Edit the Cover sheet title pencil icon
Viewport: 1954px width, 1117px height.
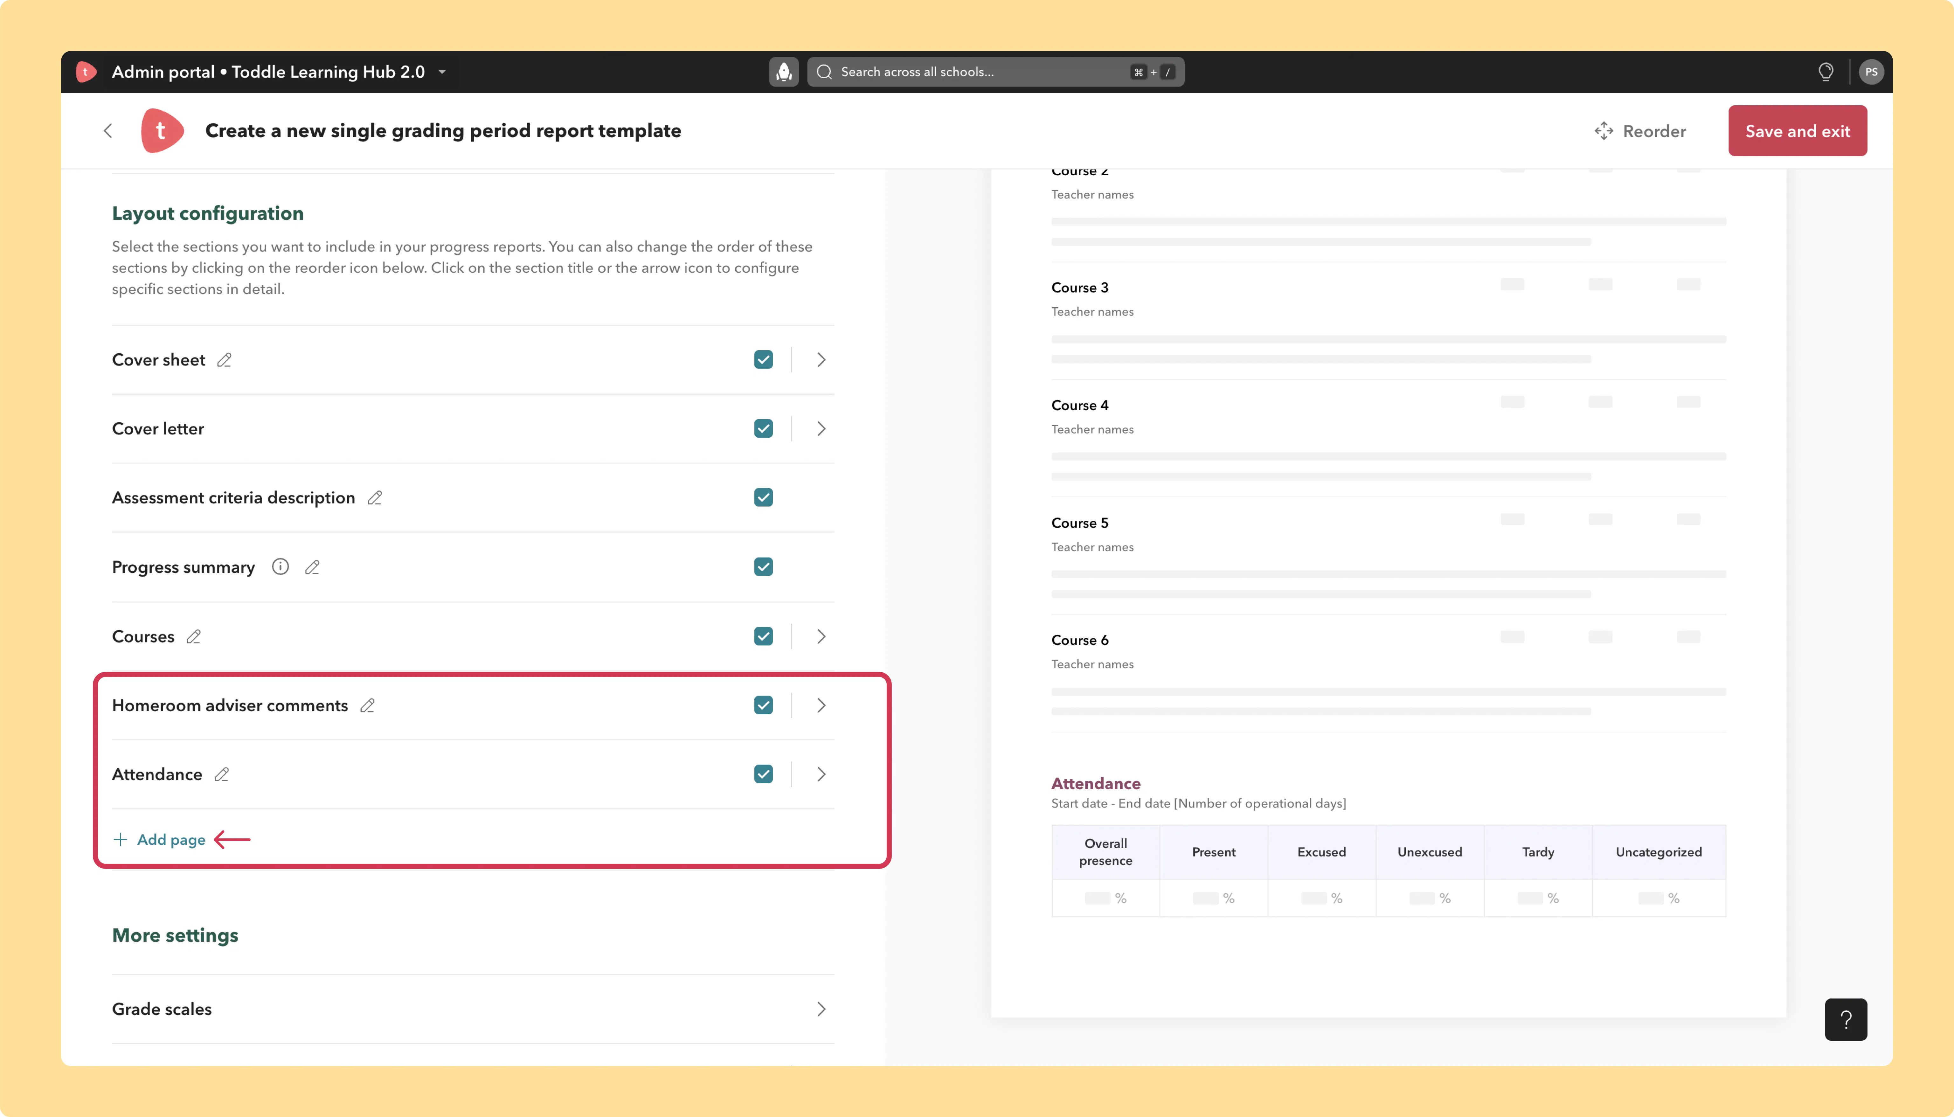224,360
